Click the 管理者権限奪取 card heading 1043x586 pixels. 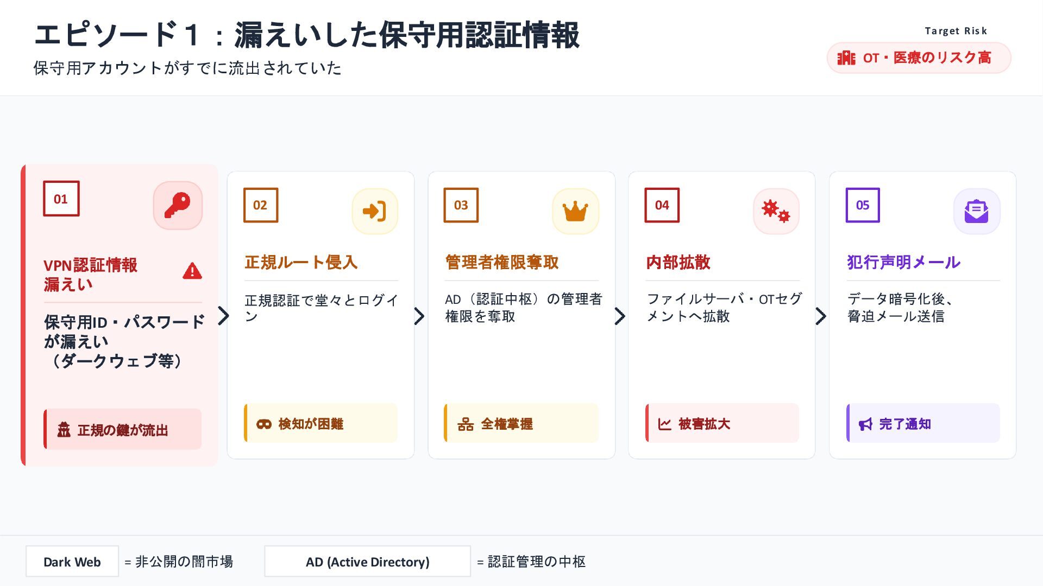click(502, 262)
